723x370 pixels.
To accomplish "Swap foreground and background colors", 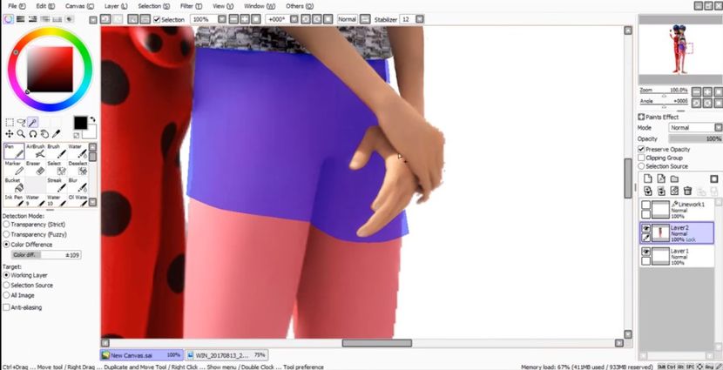I will [x=92, y=119].
